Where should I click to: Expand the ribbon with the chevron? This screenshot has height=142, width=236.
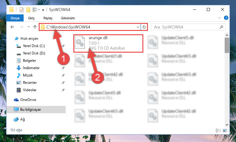click(x=219, y=18)
